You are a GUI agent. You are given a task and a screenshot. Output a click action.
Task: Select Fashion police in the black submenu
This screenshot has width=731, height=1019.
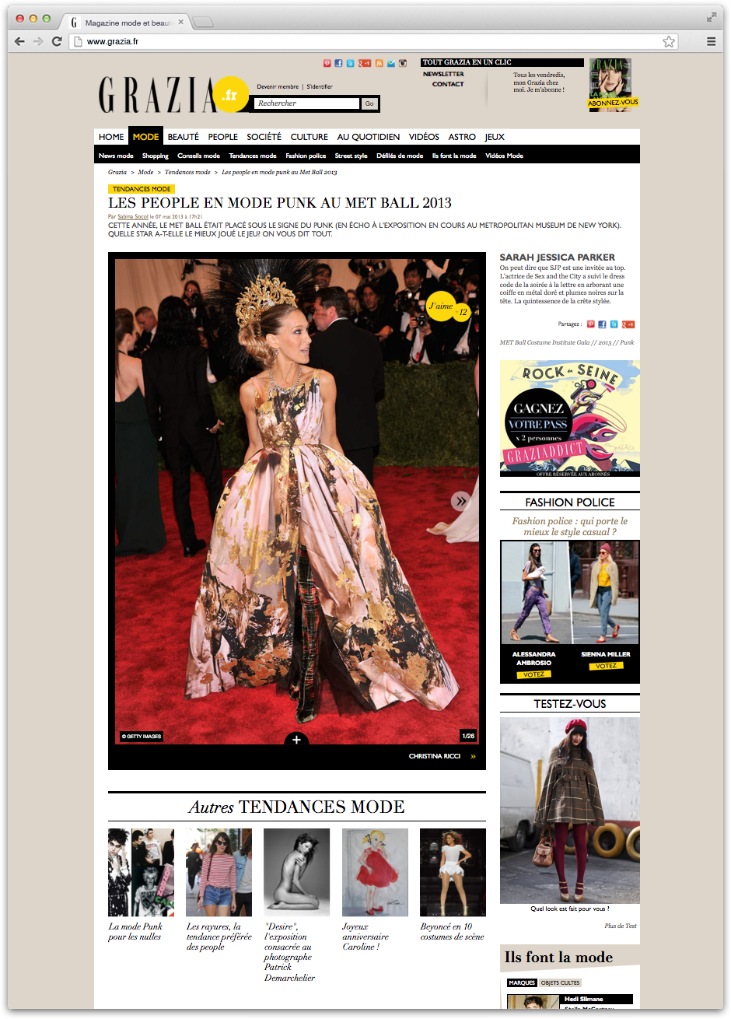point(306,156)
